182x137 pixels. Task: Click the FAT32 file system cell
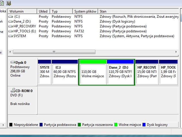(x=79, y=31)
